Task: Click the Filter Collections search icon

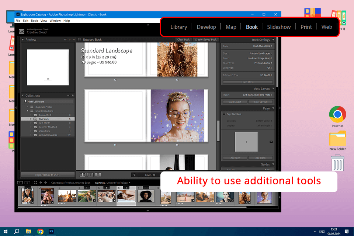Action: (x=25, y=101)
